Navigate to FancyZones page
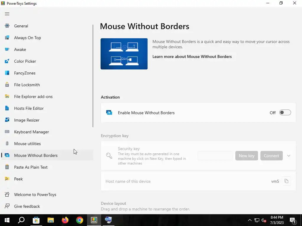This screenshot has height=226, width=302. [47, 73]
